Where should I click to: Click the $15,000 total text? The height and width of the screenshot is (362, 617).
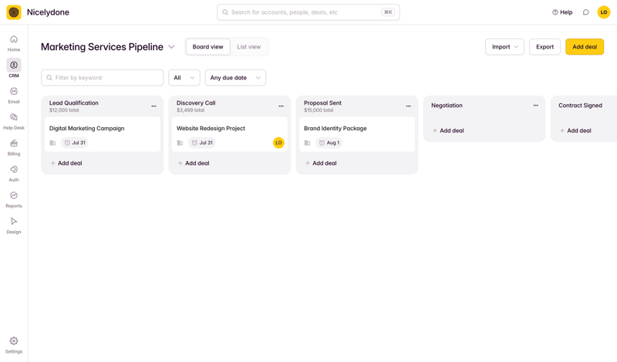(x=319, y=110)
